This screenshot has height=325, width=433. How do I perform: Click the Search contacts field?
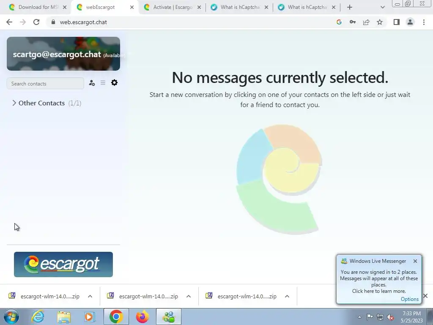click(x=45, y=83)
